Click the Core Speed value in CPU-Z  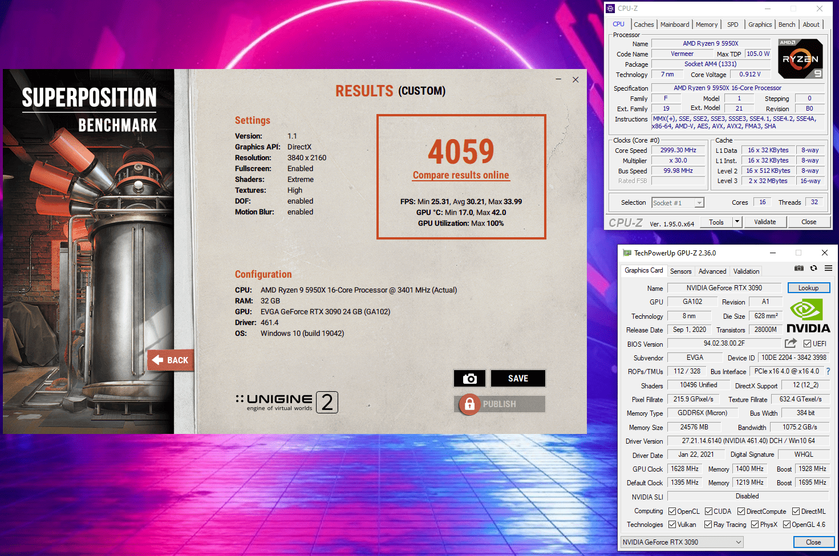pyautogui.click(x=678, y=151)
